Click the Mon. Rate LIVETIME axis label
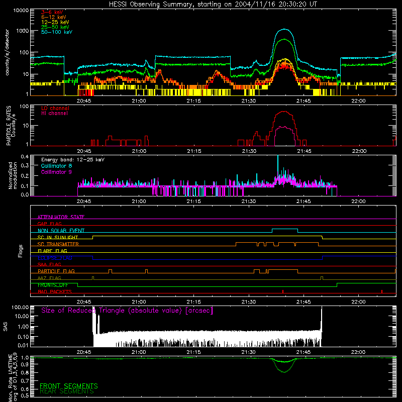402x402 pixels. 13,377
